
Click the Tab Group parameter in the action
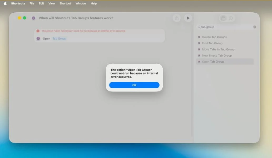59,39
